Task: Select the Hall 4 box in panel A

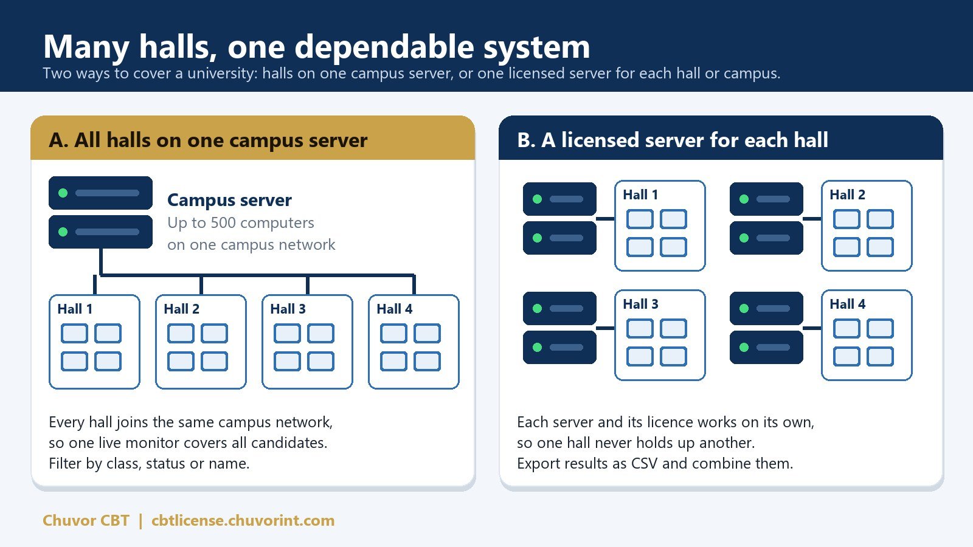Action: point(414,342)
